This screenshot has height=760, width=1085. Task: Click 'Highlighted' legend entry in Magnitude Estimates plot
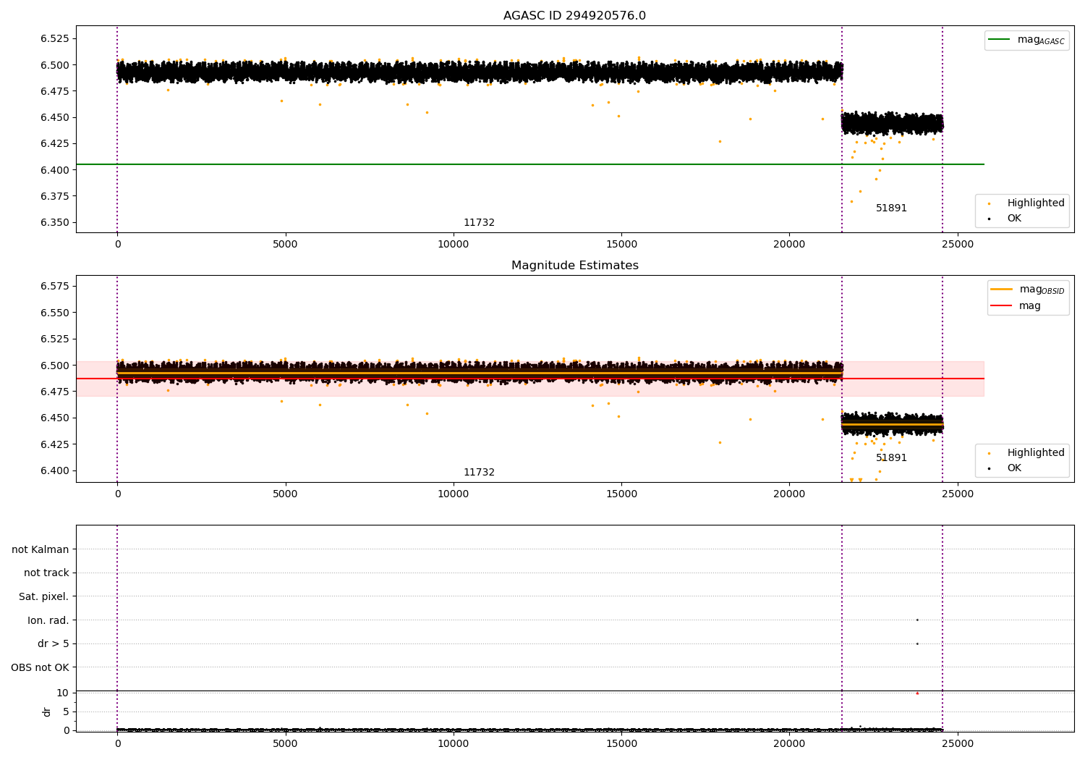(x=1026, y=452)
